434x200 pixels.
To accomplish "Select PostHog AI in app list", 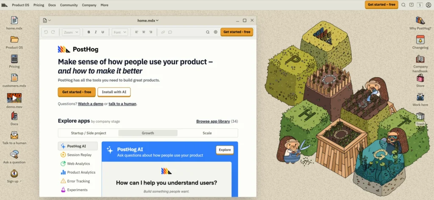I will [x=78, y=146].
